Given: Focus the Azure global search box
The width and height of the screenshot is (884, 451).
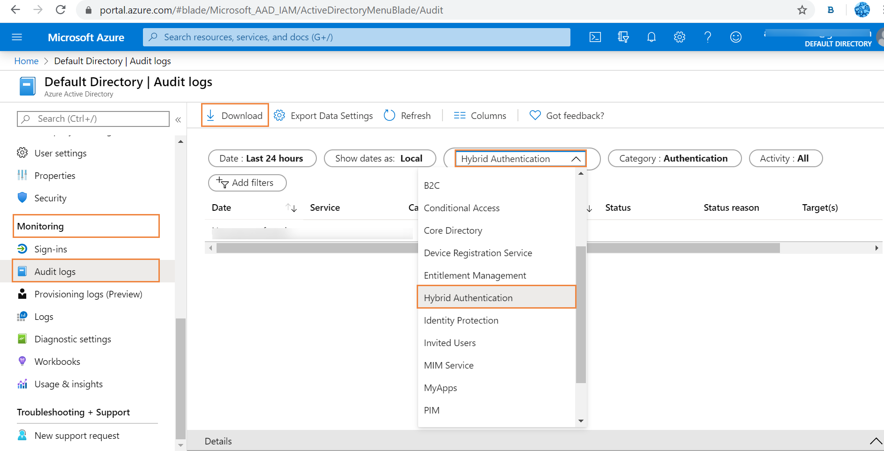Looking at the screenshot, I should [357, 37].
